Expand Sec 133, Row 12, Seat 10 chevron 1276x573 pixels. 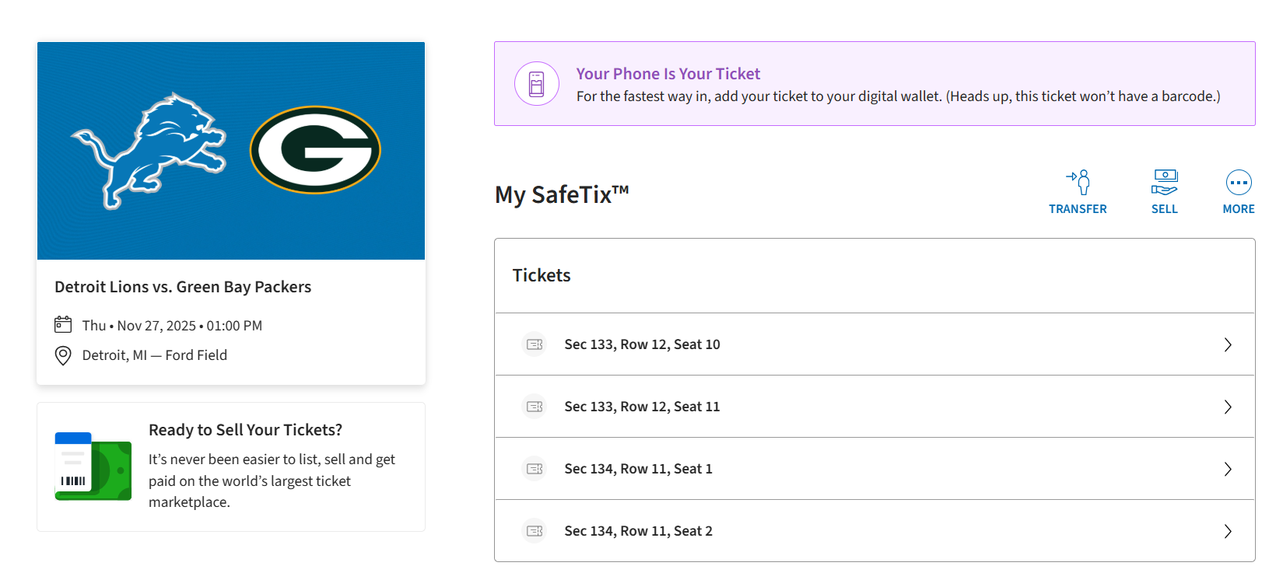tap(1227, 344)
